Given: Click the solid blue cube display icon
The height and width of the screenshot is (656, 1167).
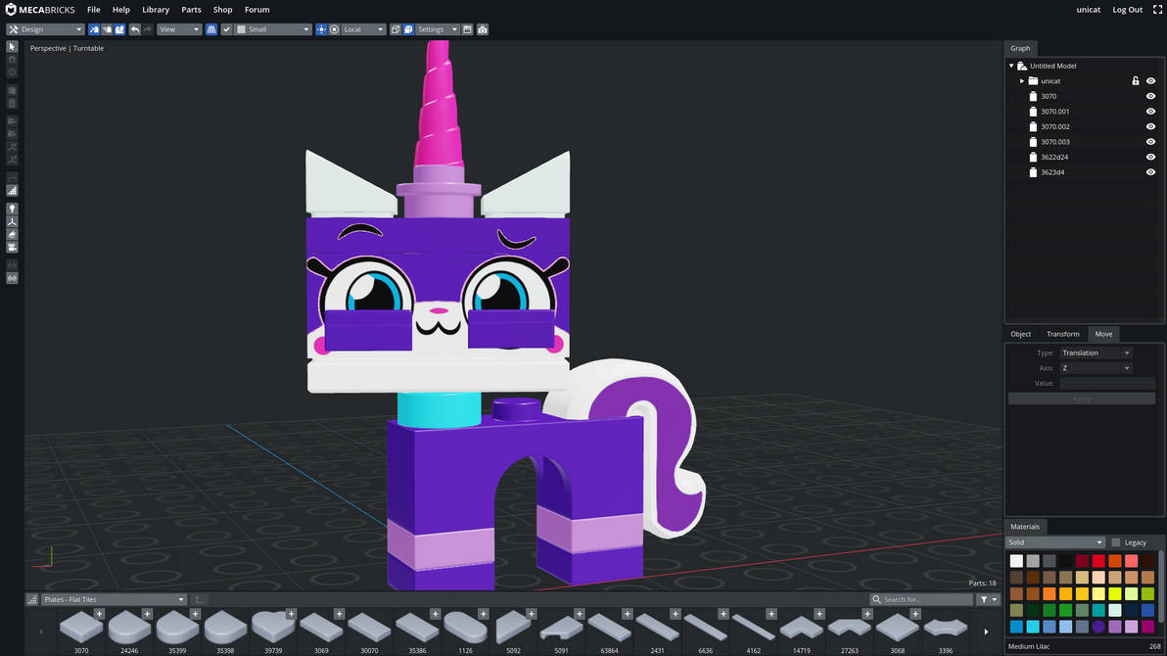Looking at the screenshot, I should (408, 29).
